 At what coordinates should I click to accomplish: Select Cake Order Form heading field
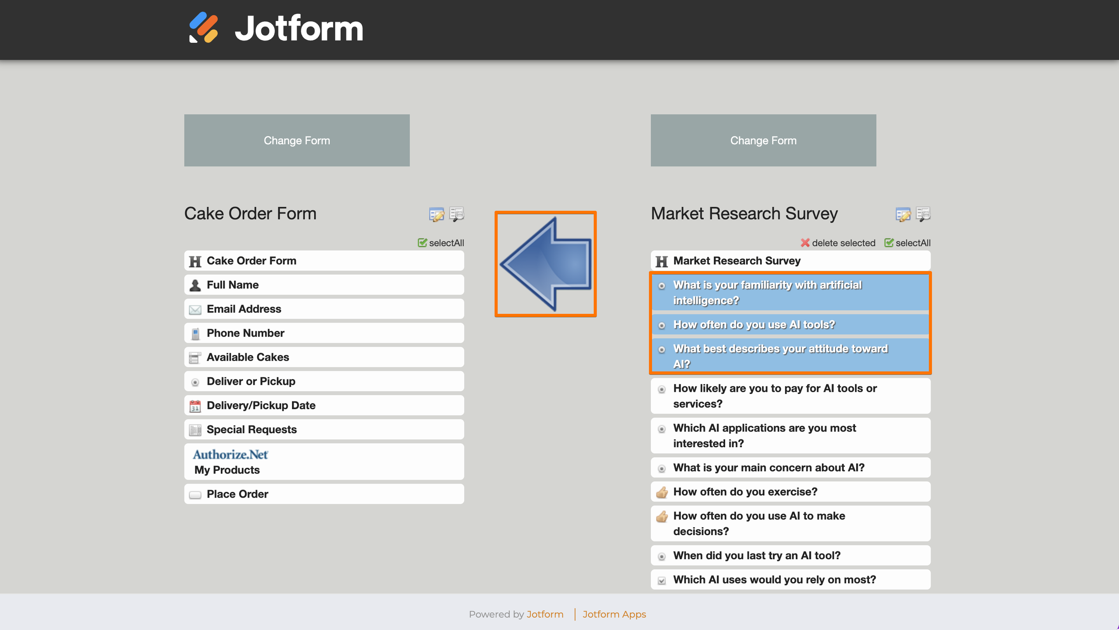point(324,261)
